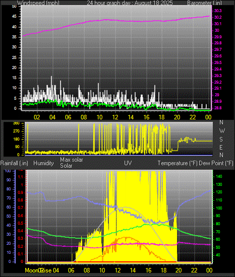The width and height of the screenshot is (235, 277).
Task: Click the 08 hour marker on solar graph
Action: [87, 270]
